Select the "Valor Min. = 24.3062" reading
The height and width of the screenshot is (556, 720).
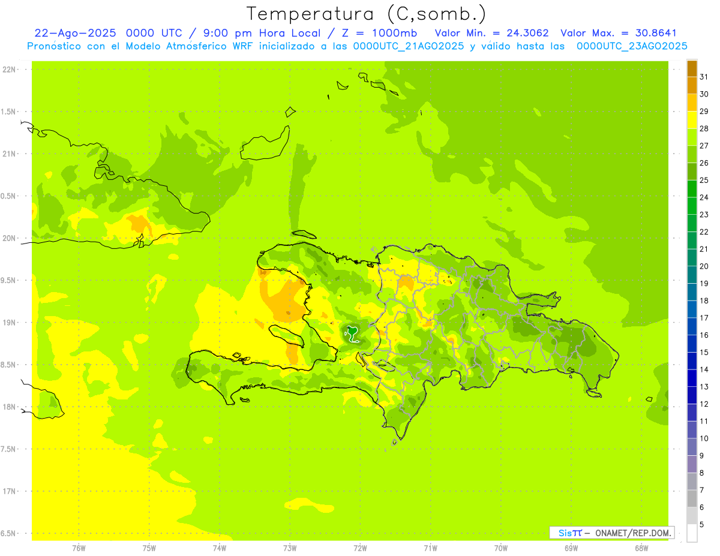click(x=492, y=34)
